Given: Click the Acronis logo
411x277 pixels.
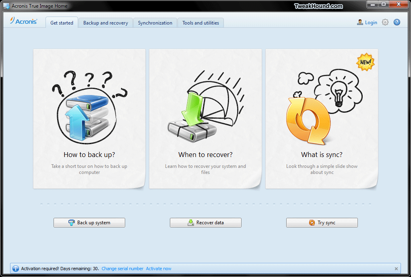Looking at the screenshot, I should [x=24, y=21].
